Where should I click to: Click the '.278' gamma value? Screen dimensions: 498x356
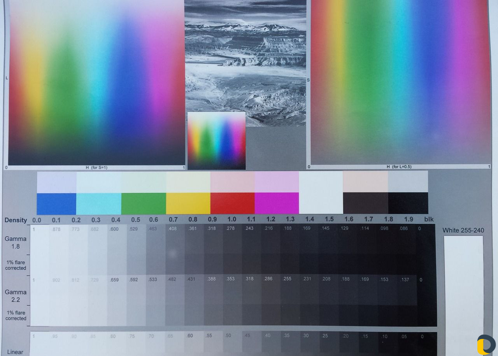pos(230,228)
